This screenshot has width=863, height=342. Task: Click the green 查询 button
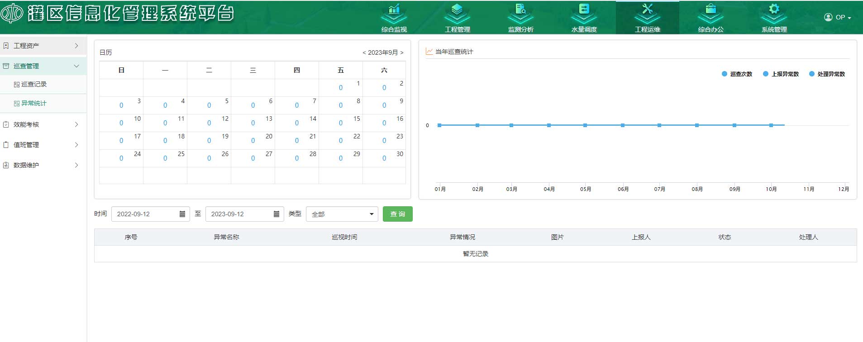(x=397, y=214)
